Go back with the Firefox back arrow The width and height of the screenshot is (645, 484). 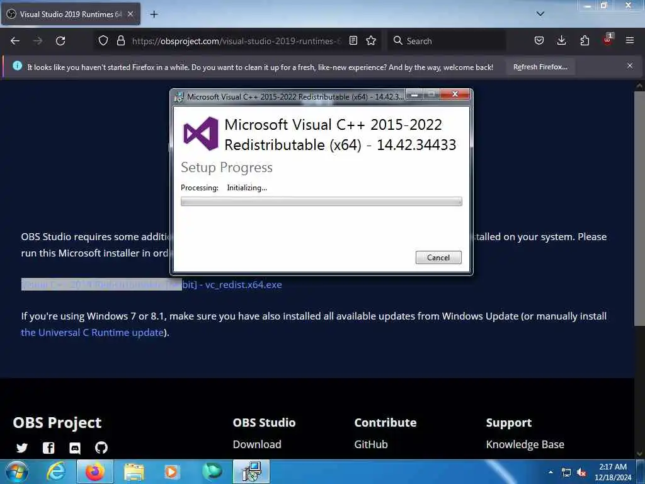point(15,41)
